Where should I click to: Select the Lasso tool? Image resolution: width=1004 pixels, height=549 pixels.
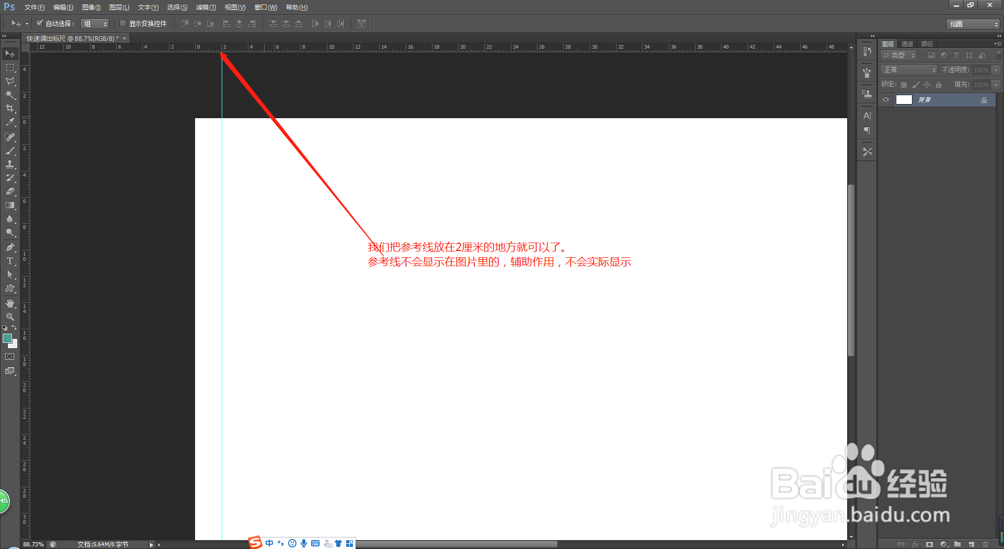coord(10,81)
